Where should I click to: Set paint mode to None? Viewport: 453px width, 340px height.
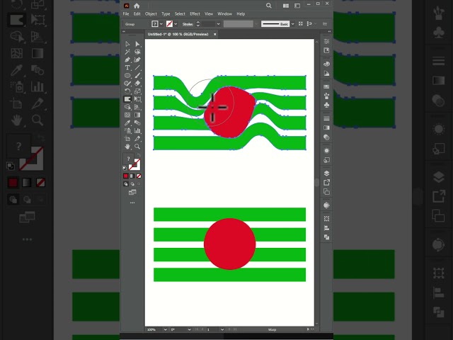[x=139, y=176]
